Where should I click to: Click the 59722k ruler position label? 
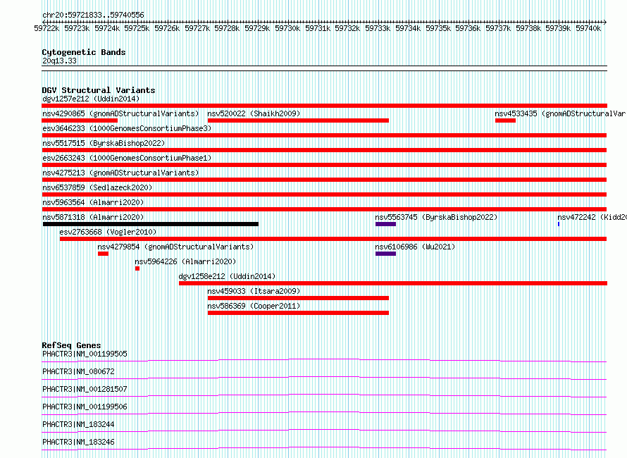[x=46, y=28]
